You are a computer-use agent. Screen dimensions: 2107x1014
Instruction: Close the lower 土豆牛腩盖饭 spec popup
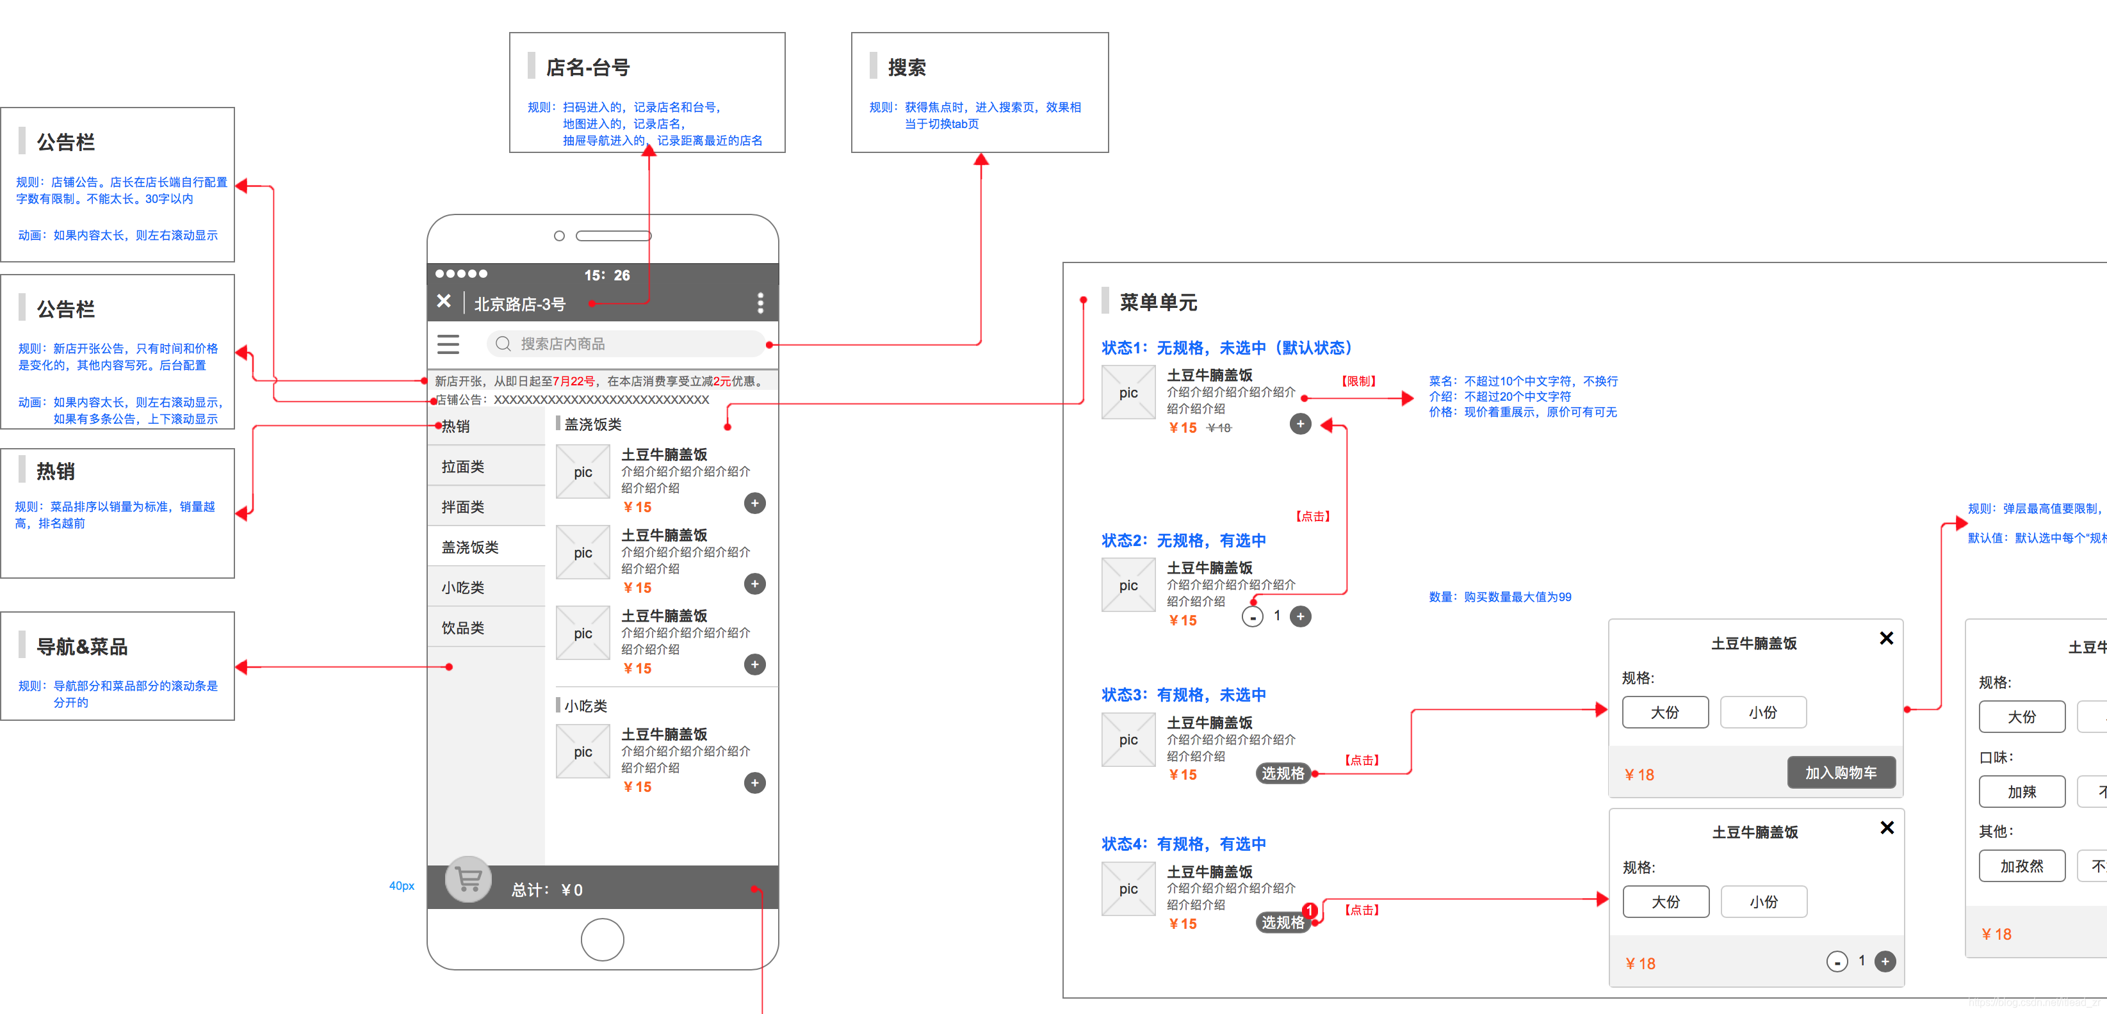coord(1887,828)
